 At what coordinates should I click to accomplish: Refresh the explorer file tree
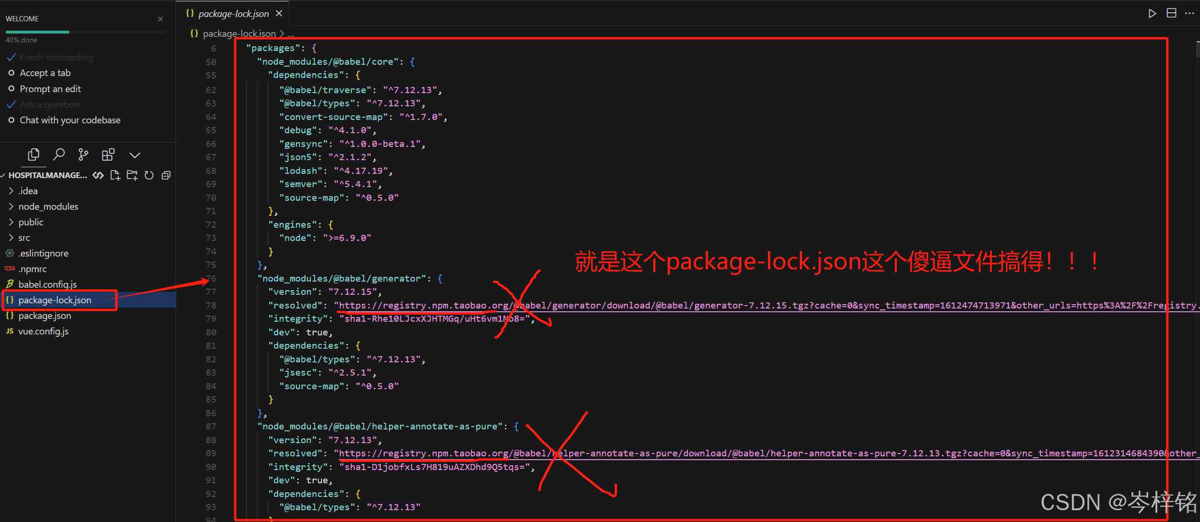coord(149,175)
